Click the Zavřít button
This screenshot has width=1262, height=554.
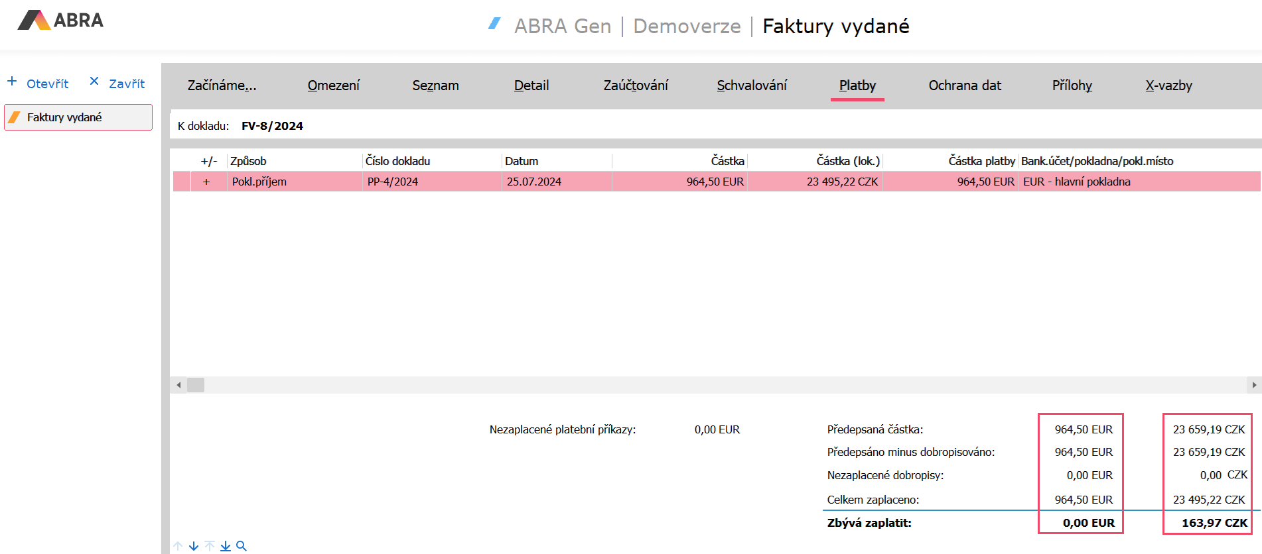(x=127, y=83)
